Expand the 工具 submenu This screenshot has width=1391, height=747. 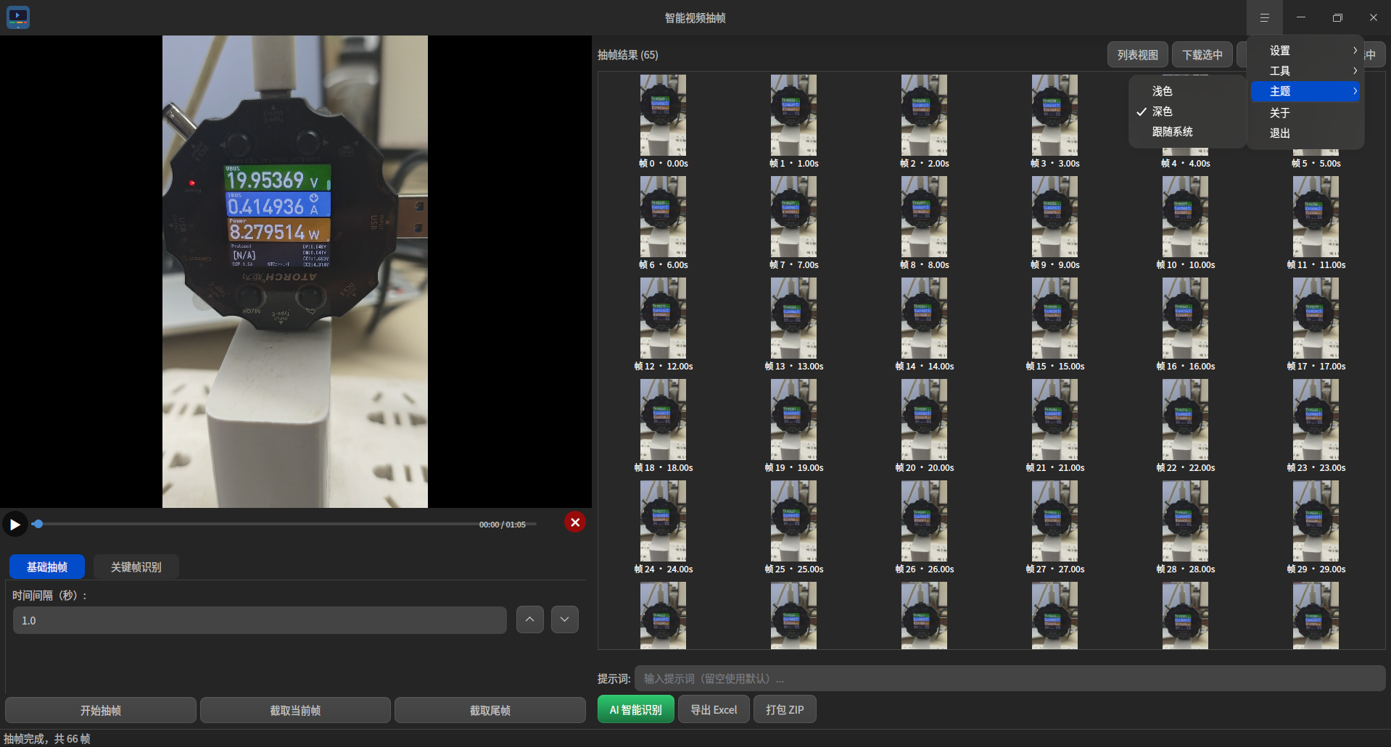pos(1305,71)
